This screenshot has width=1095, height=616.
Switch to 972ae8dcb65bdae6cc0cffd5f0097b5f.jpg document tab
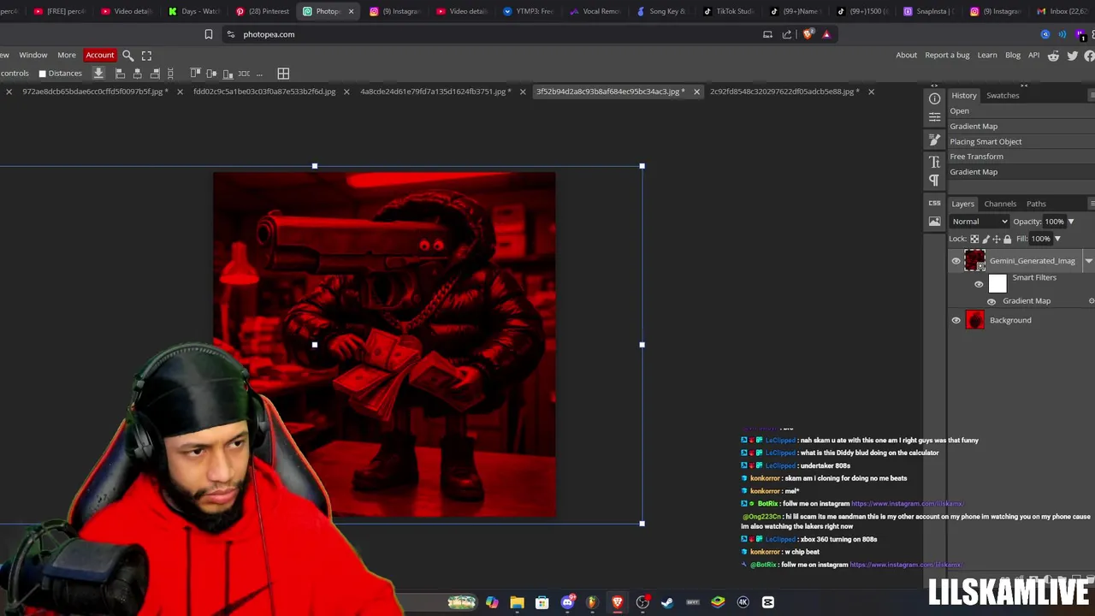(95, 92)
